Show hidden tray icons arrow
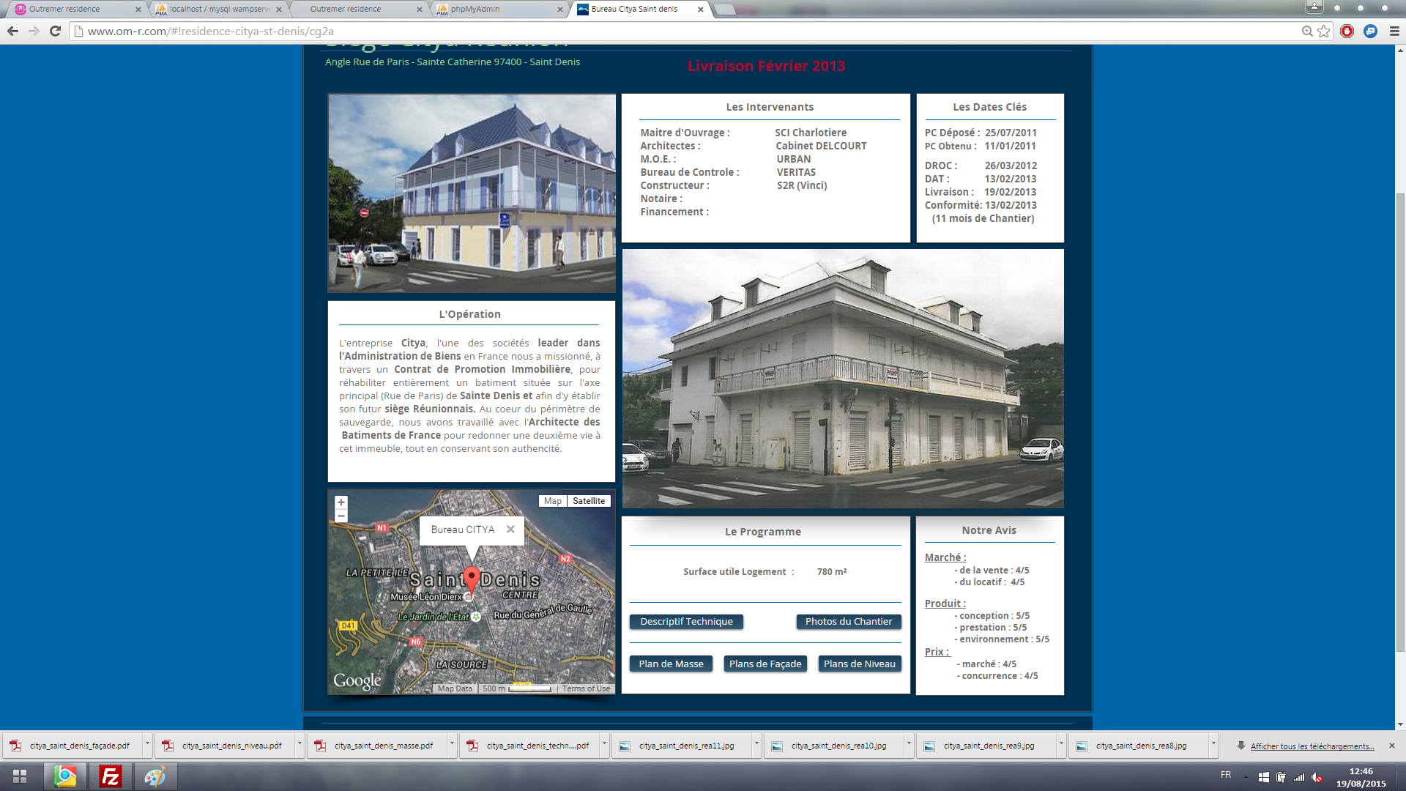This screenshot has height=791, width=1406. (1246, 777)
